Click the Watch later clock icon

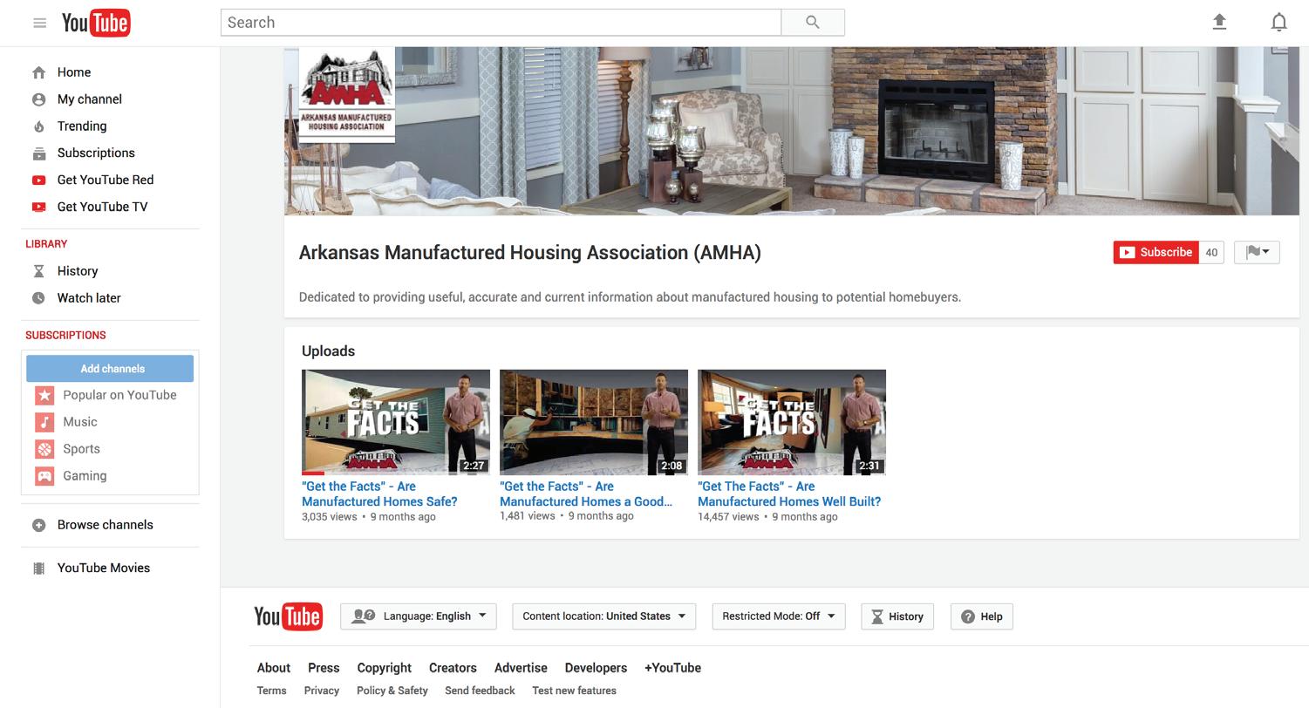(x=38, y=298)
